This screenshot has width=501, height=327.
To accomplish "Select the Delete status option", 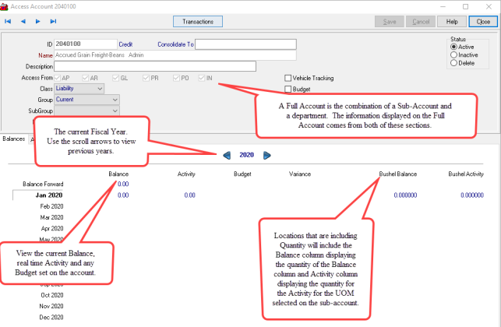I will pyautogui.click(x=454, y=63).
